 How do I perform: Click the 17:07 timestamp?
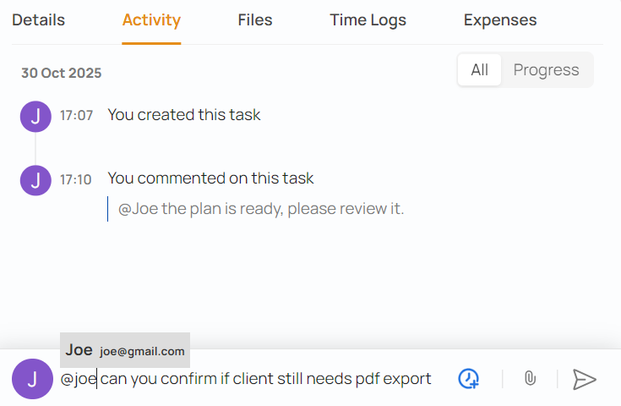coord(76,115)
